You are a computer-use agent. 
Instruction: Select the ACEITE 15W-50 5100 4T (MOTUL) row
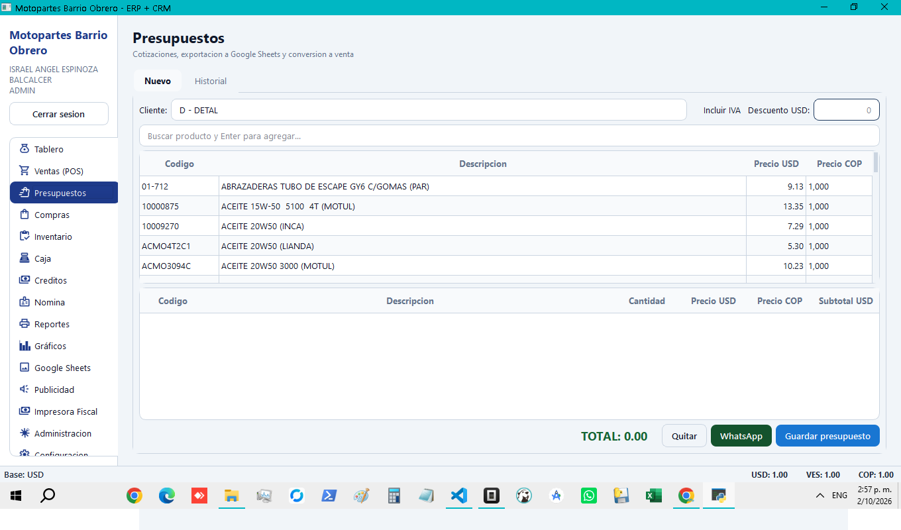coord(505,206)
